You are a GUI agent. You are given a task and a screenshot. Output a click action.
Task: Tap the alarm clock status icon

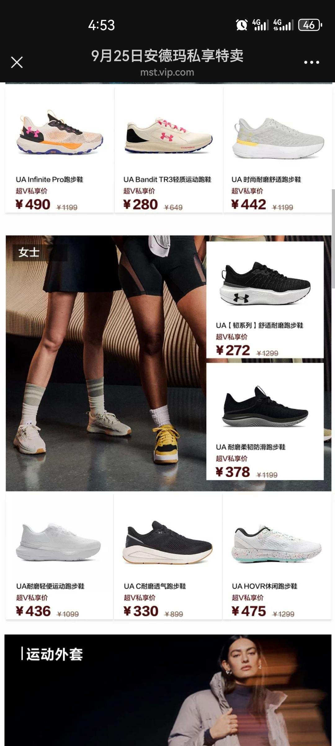click(242, 25)
